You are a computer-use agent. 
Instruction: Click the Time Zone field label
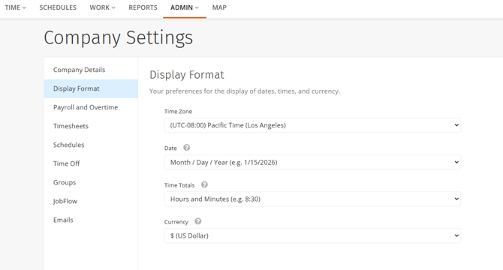(x=178, y=112)
